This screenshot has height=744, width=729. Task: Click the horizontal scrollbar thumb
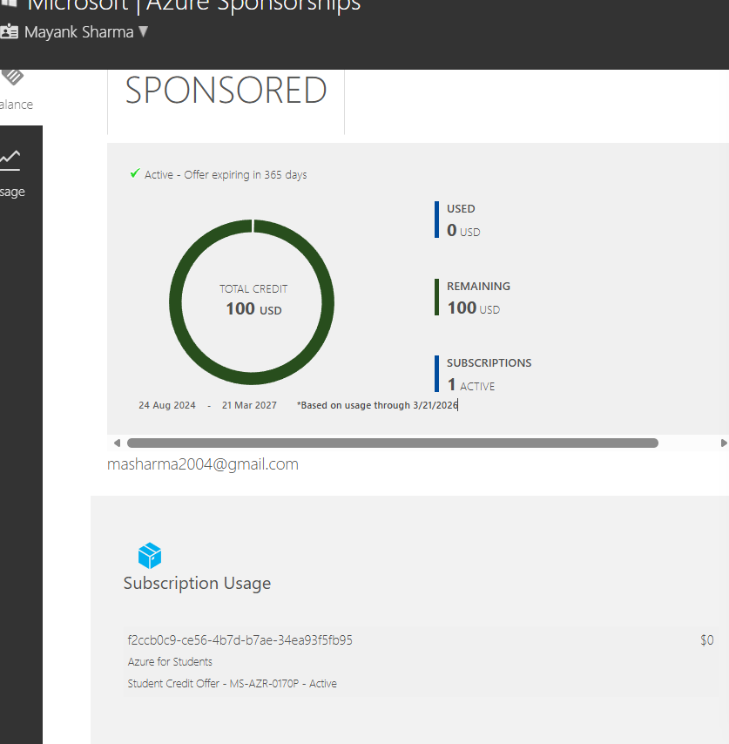pos(393,443)
